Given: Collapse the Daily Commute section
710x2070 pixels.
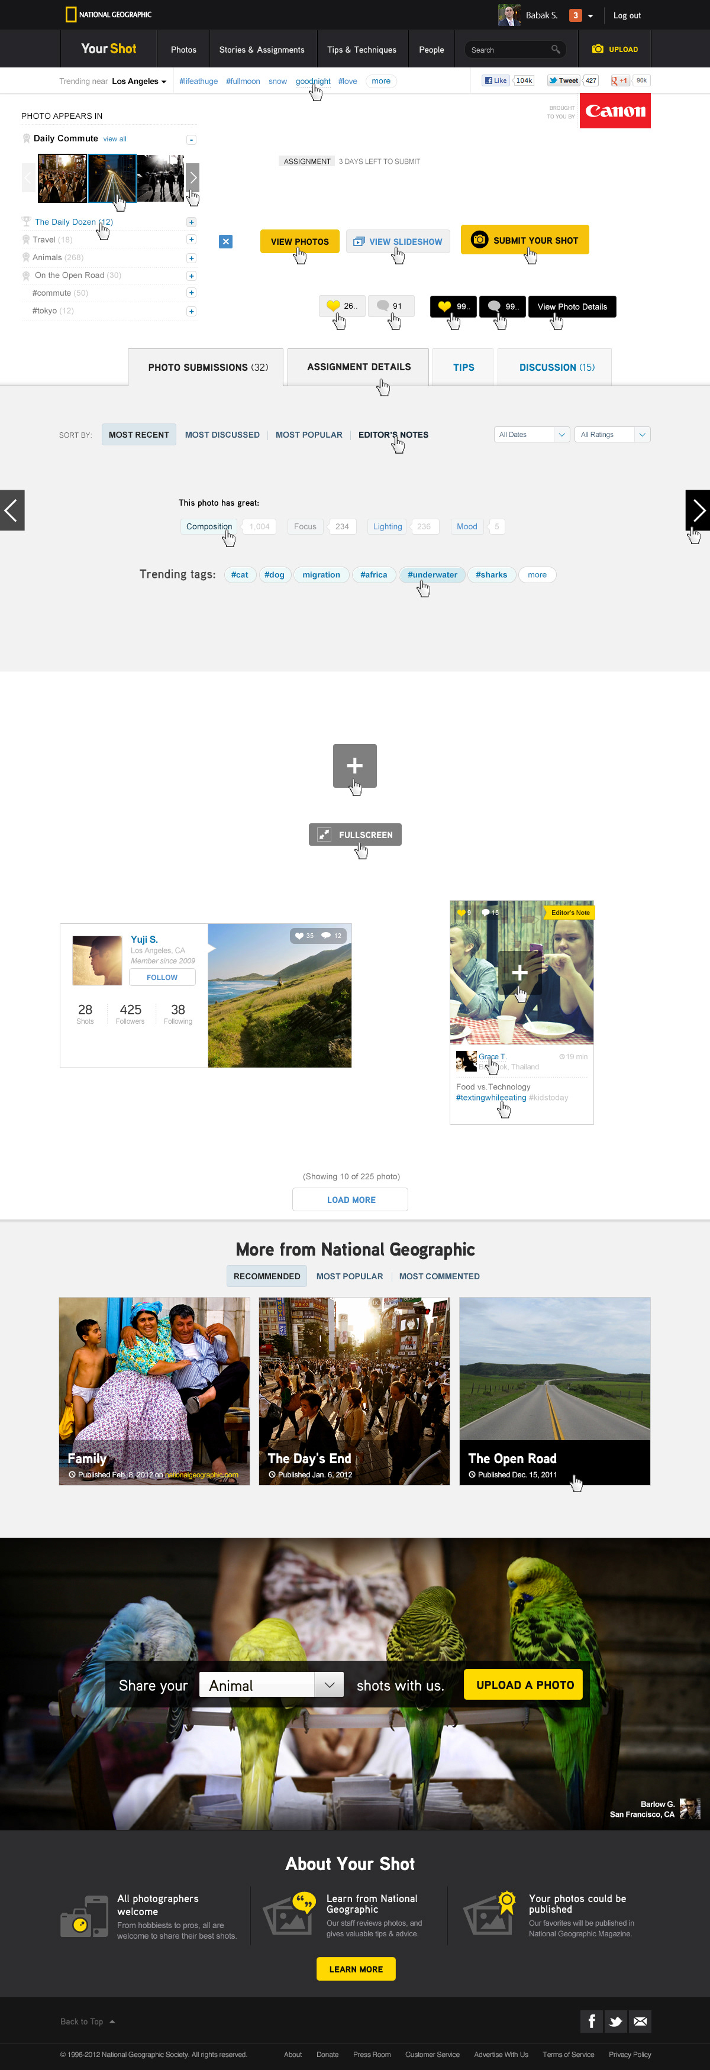Looking at the screenshot, I should point(191,140).
